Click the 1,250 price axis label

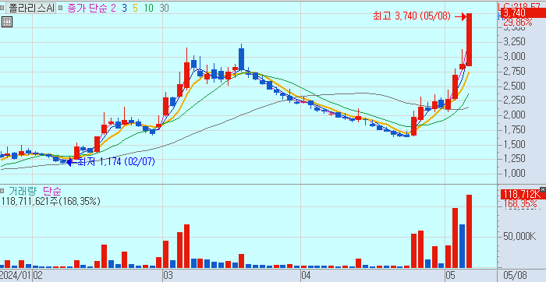[515, 159]
